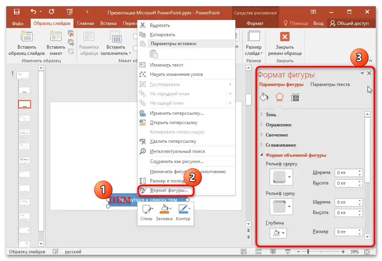Click Fit slide to window icon
382x261 pixels.
pos(367,252)
